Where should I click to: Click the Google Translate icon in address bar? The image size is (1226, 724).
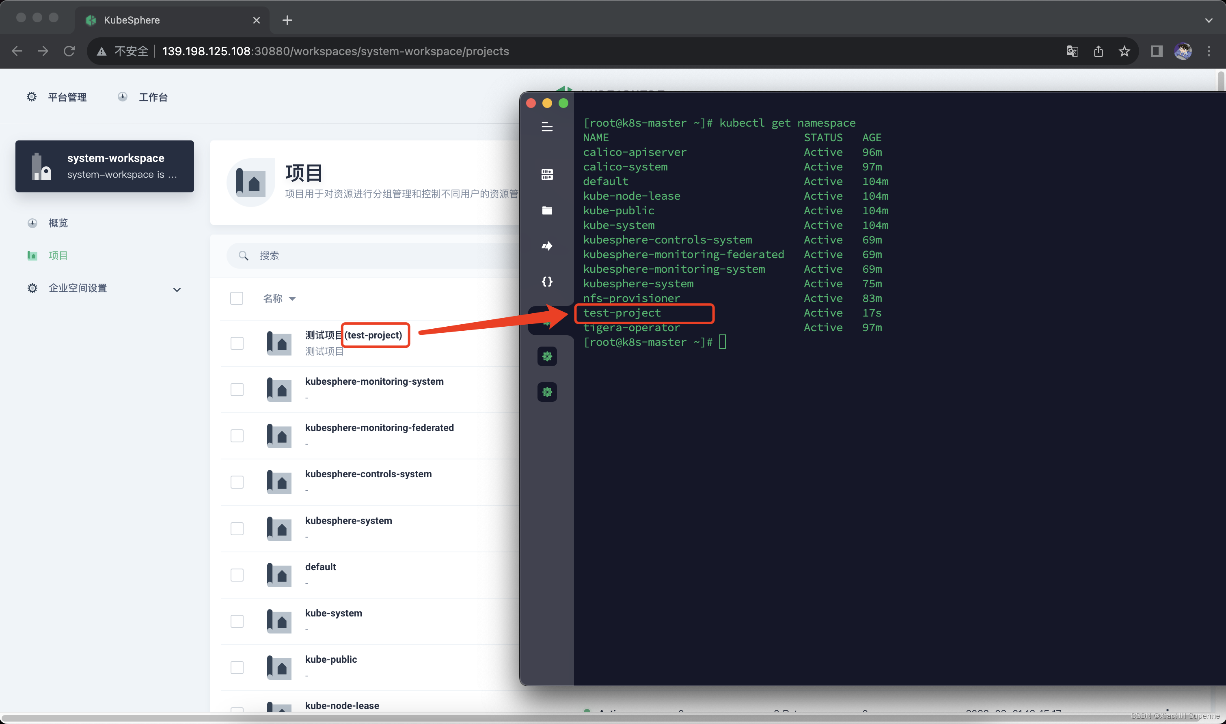pos(1072,51)
